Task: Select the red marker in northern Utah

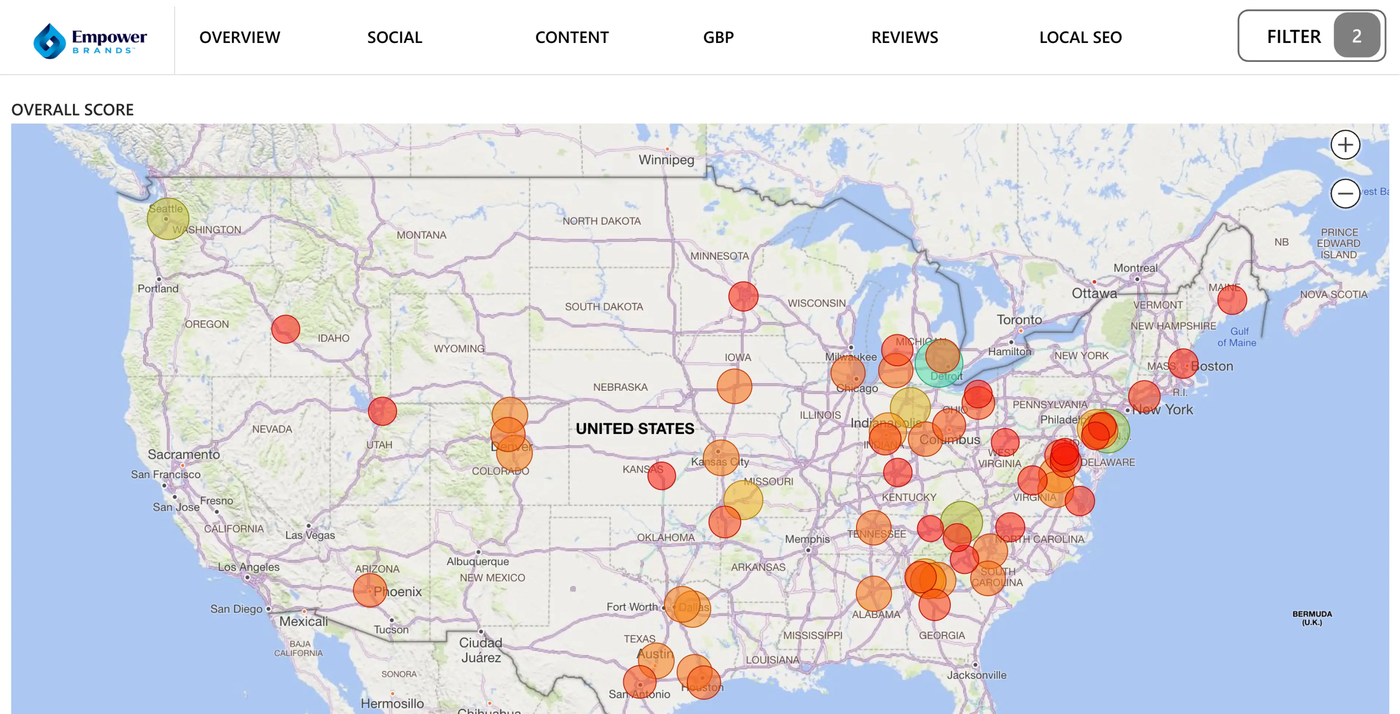Action: pyautogui.click(x=382, y=411)
